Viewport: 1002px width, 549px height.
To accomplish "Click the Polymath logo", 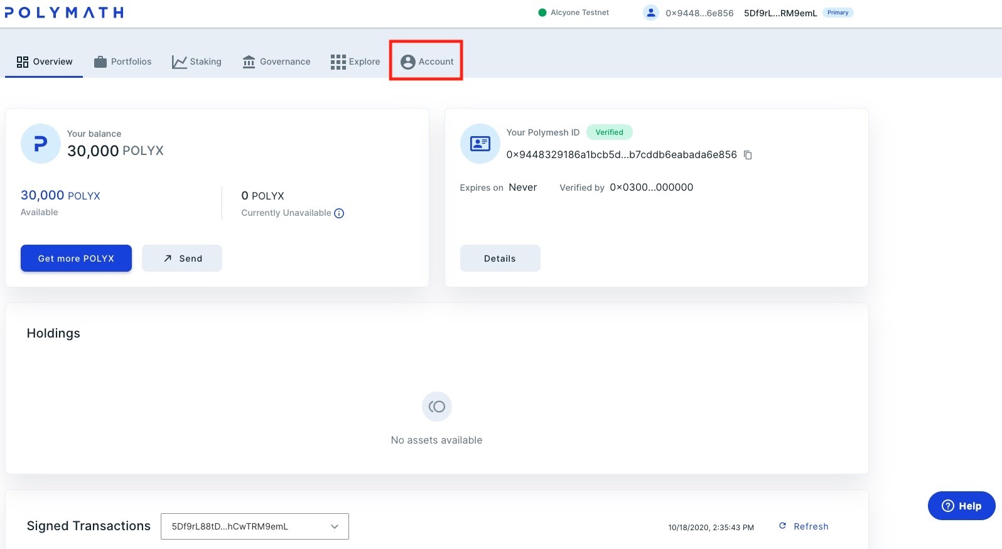I will coord(64,13).
